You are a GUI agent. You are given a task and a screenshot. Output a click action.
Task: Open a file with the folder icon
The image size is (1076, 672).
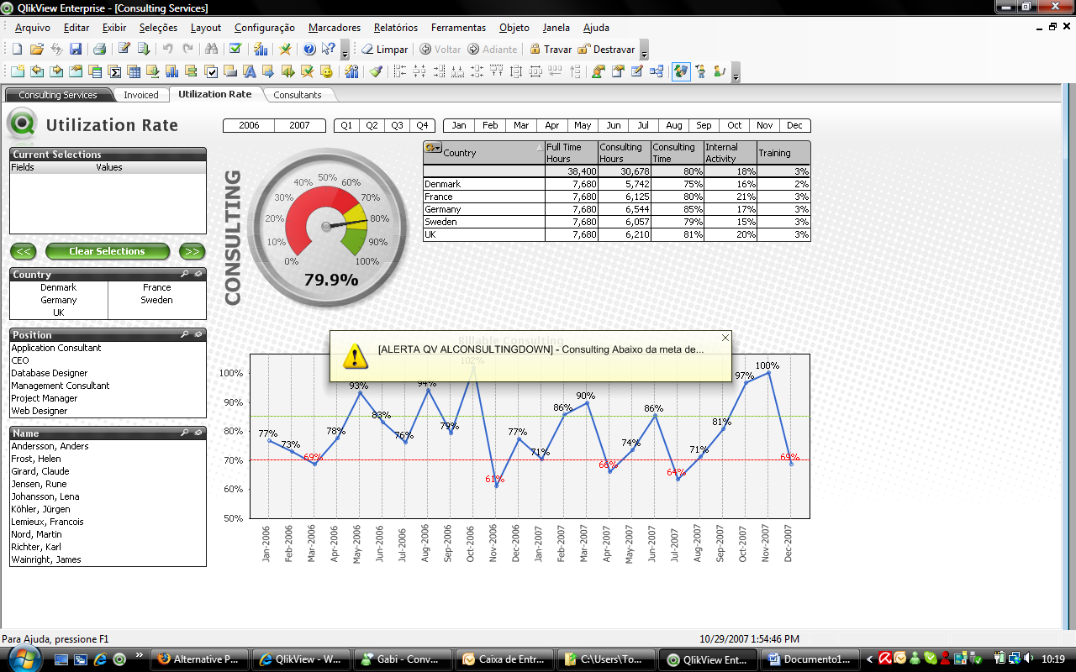(37, 50)
